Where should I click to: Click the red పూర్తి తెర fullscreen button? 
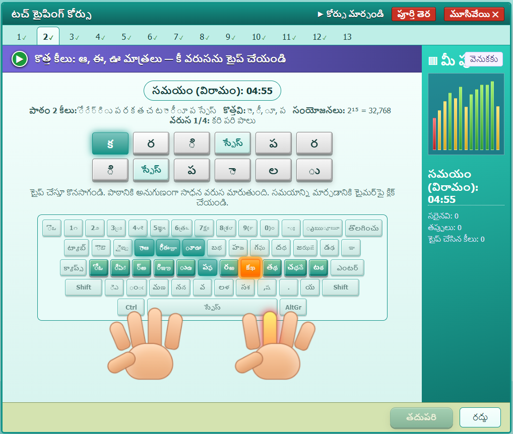[414, 15]
